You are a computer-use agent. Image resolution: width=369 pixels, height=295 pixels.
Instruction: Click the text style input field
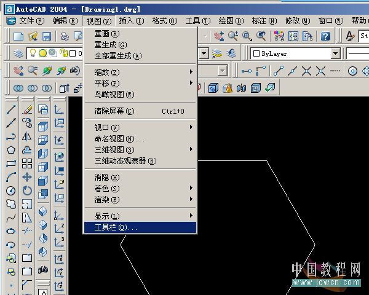pyautogui.click(x=363, y=36)
